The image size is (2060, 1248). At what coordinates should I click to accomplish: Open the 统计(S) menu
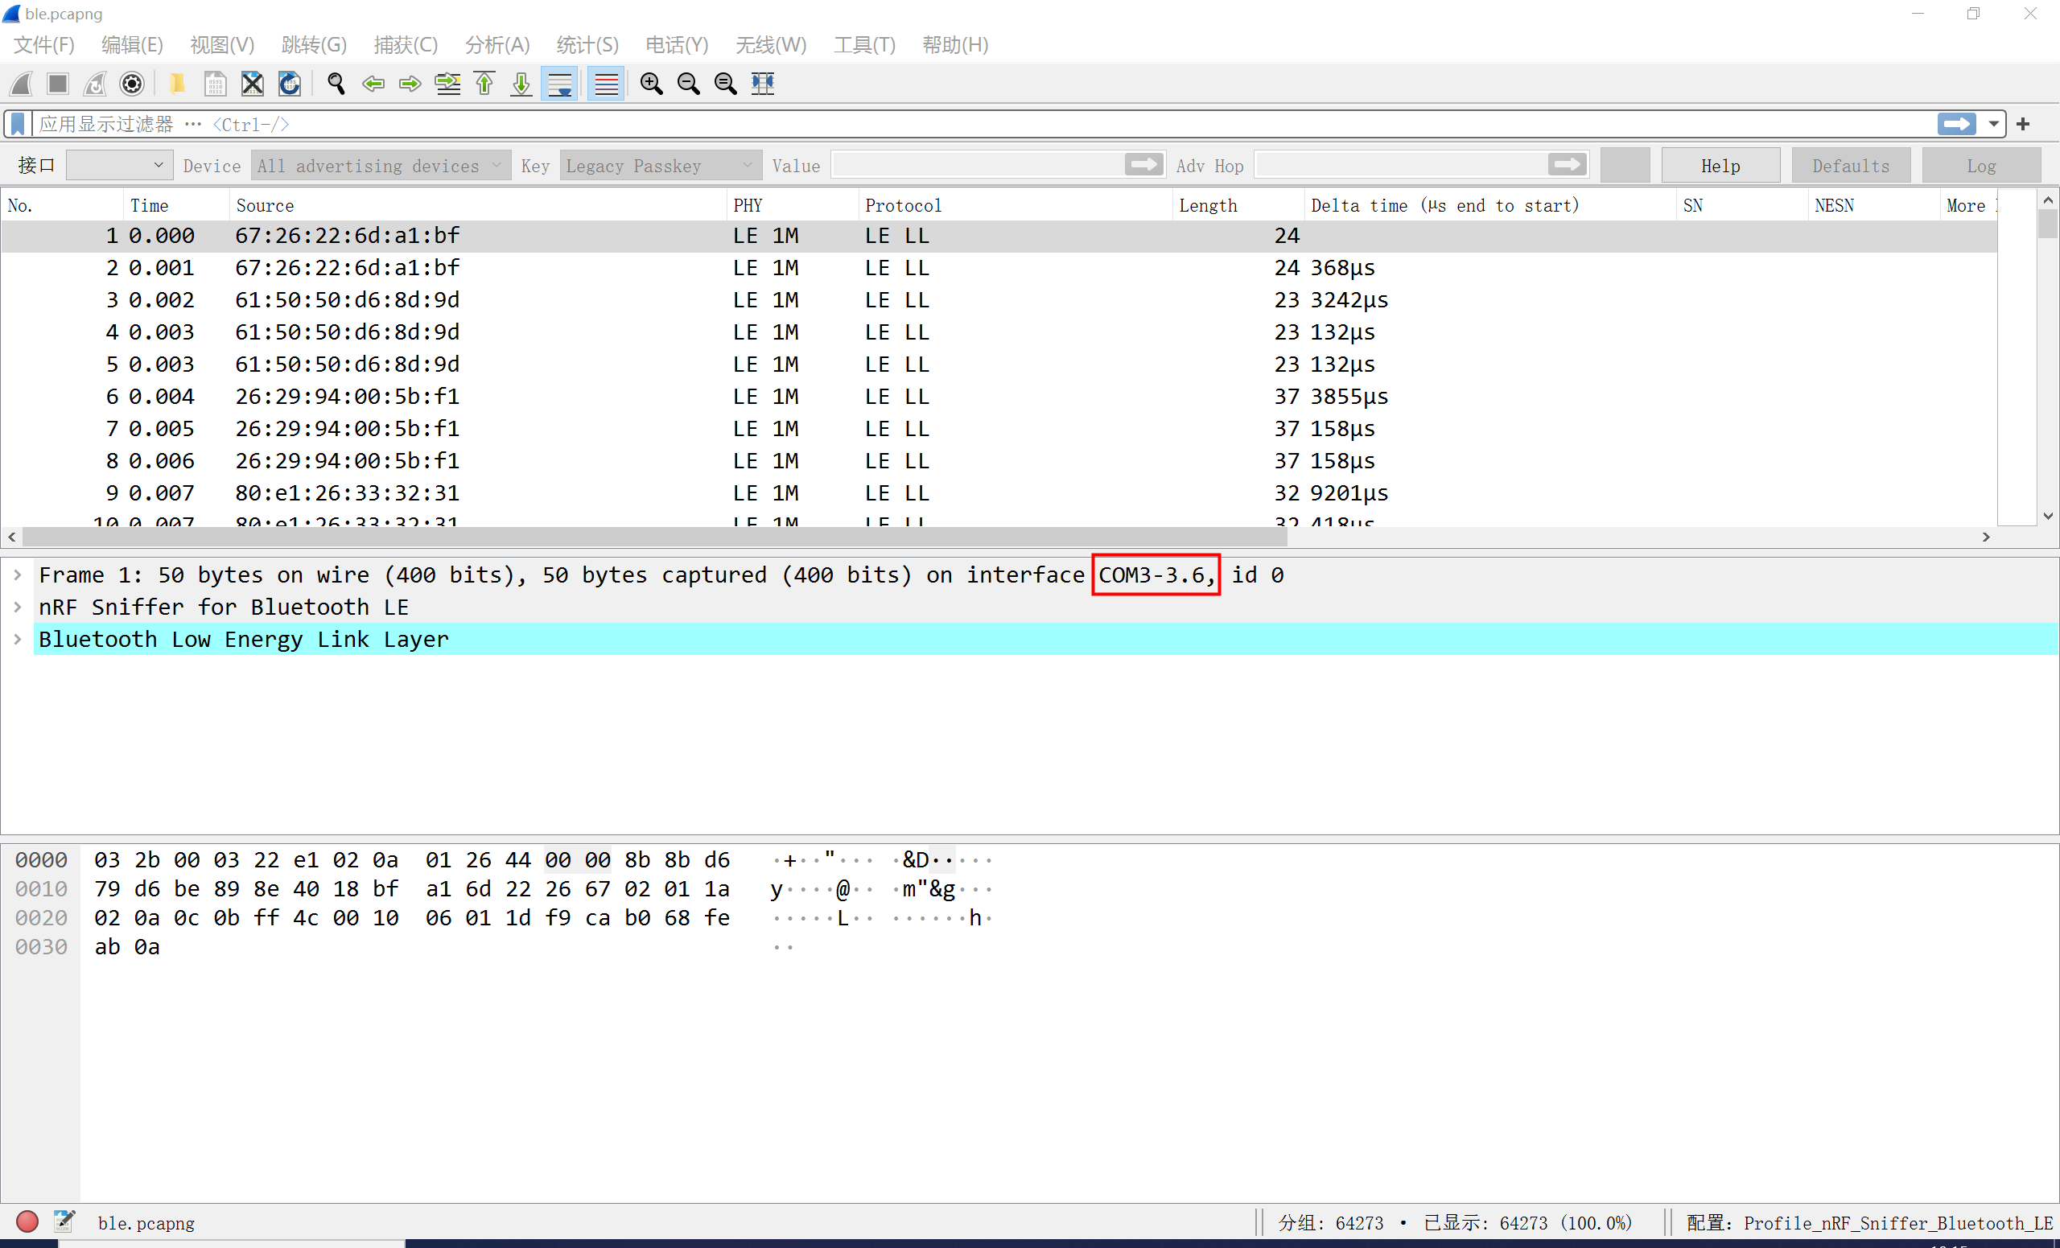coord(587,45)
